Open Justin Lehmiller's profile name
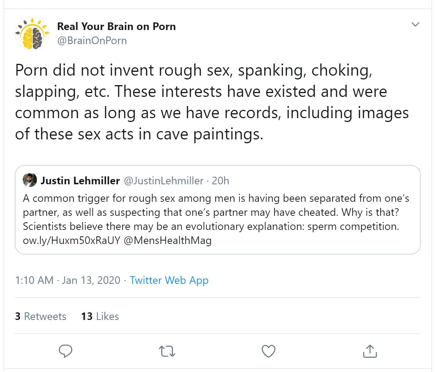This screenshot has width=436, height=372. coord(80,181)
